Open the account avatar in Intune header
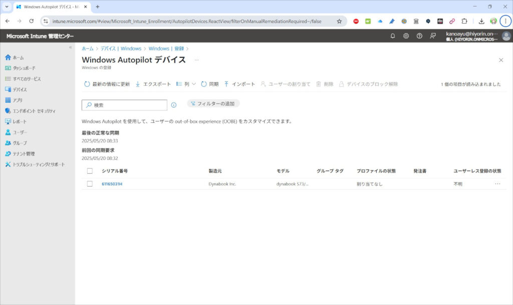Image resolution: width=513 pixels, height=305 pixels. pyautogui.click(x=506, y=36)
